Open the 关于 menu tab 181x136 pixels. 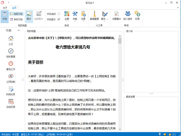pos(5,8)
